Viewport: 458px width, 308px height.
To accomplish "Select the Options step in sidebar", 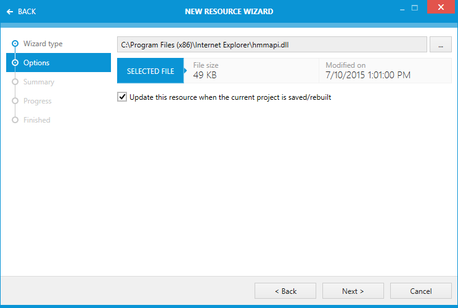I will click(x=59, y=63).
